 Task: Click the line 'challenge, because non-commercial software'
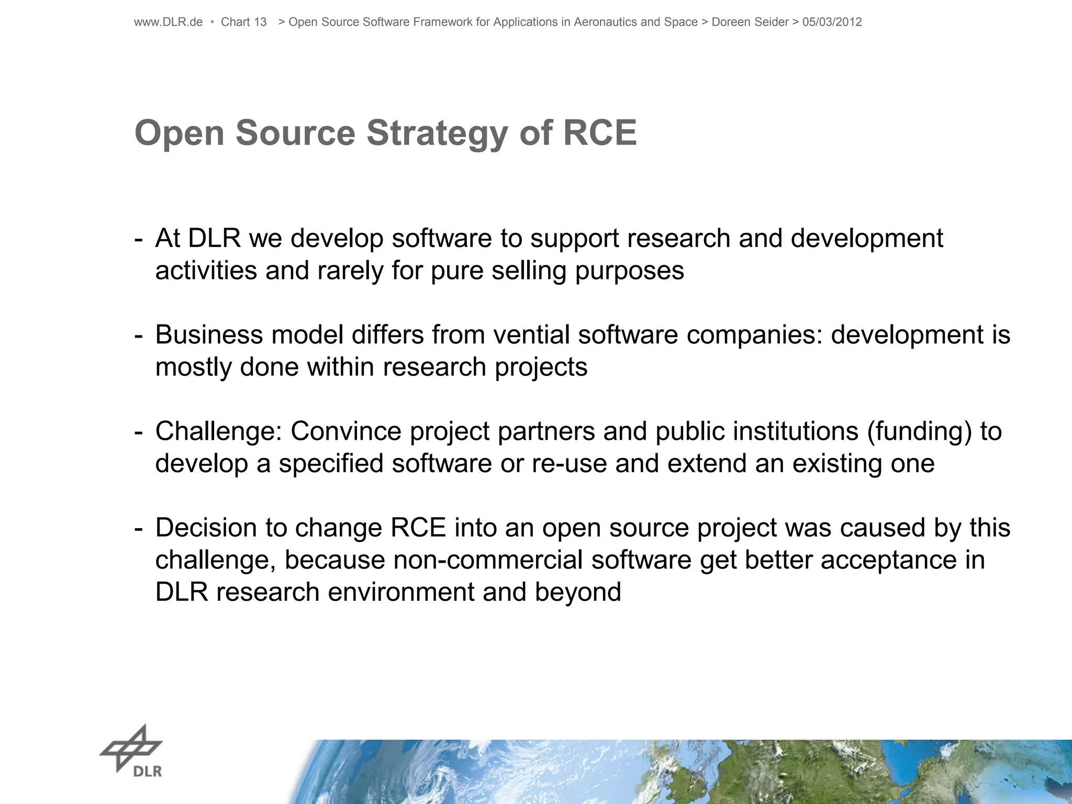[x=570, y=560]
